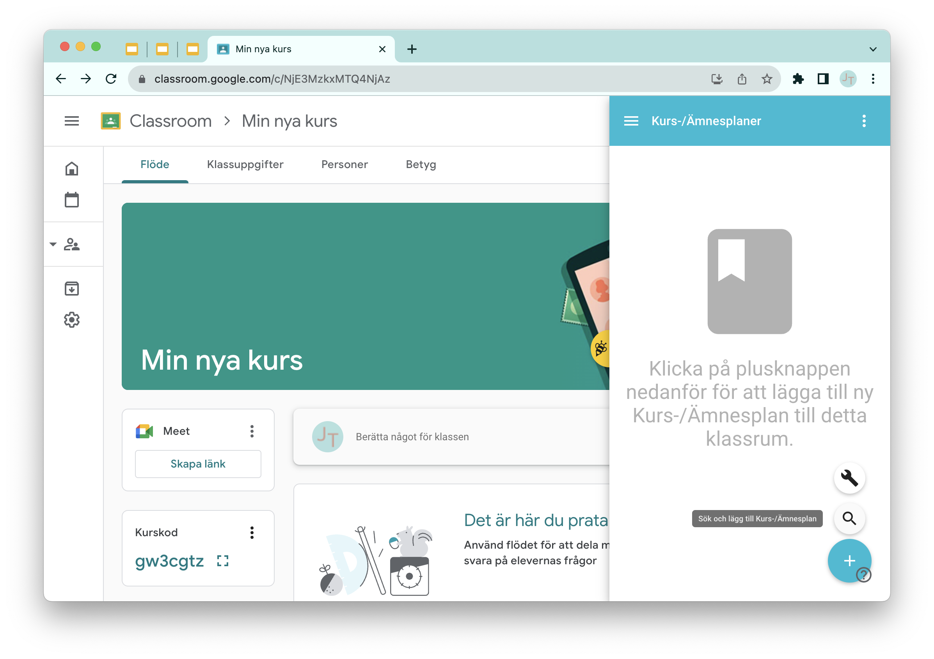The width and height of the screenshot is (934, 659).
Task: Click the plus button to add Kurs-/Ämnesplan
Action: 849,561
